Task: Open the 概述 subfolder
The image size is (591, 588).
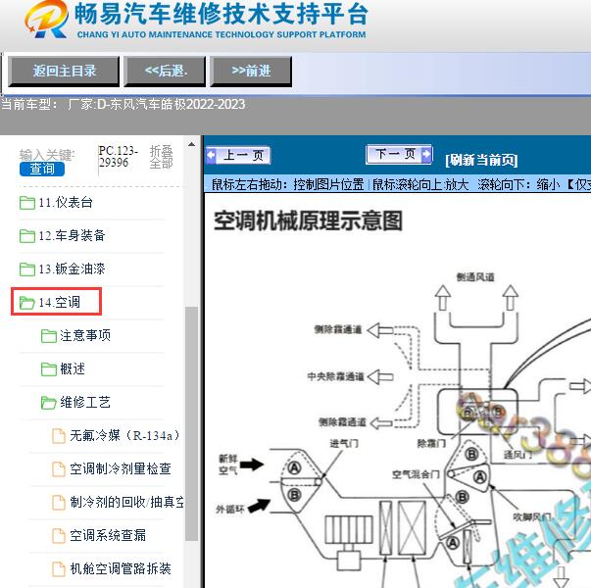Action: (73, 369)
